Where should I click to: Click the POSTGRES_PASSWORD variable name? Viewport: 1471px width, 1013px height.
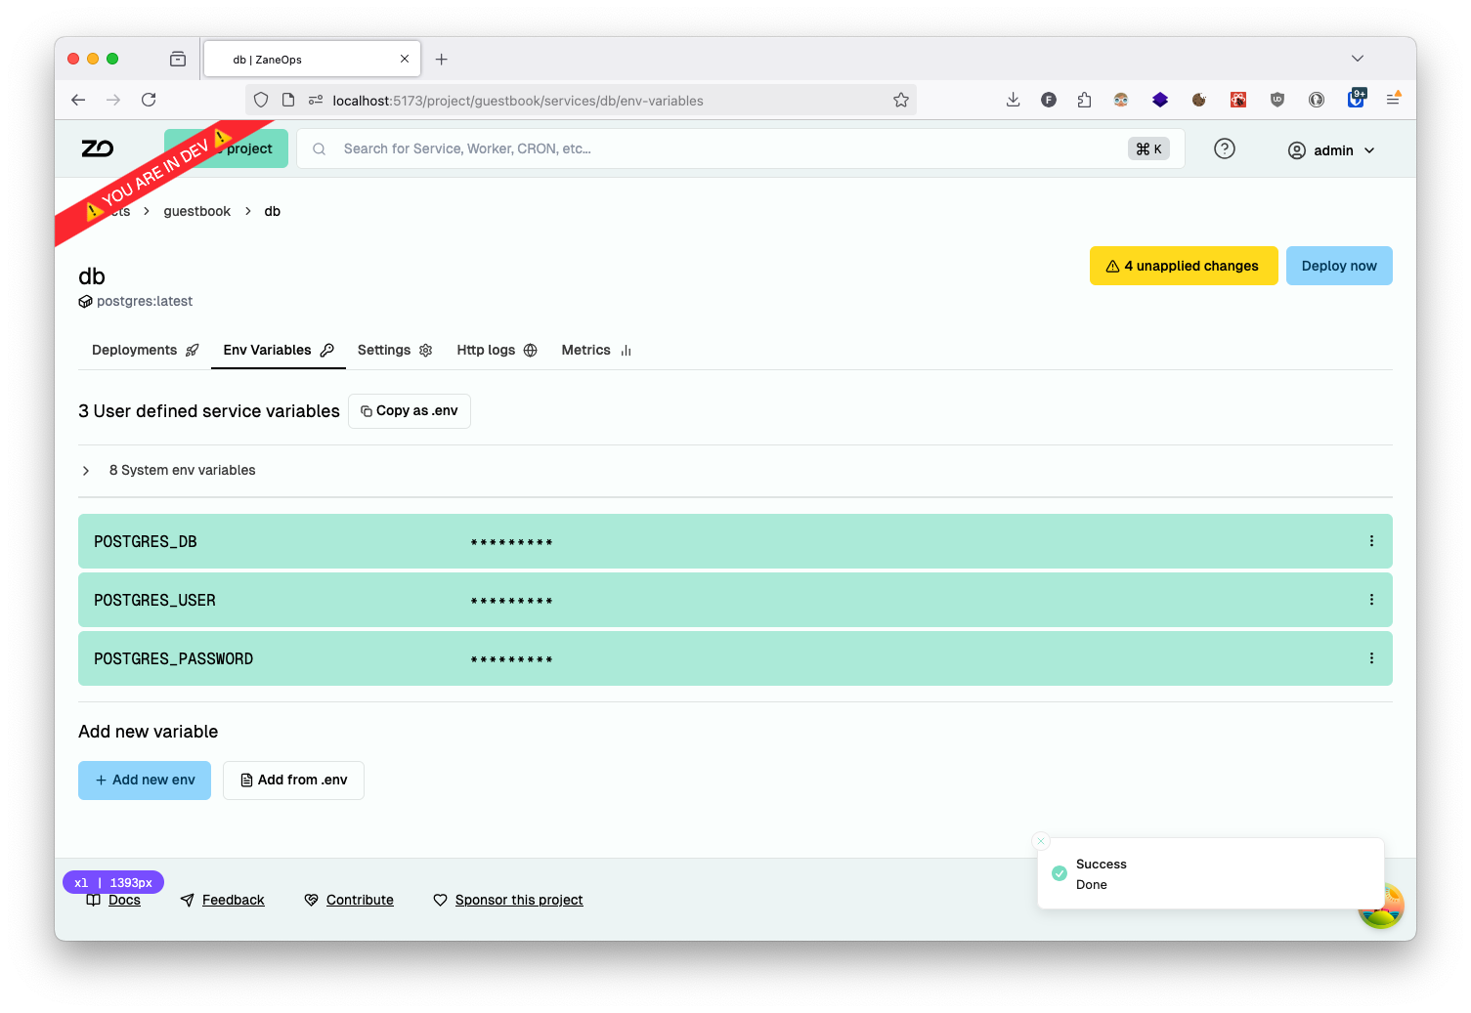tap(173, 658)
